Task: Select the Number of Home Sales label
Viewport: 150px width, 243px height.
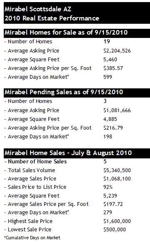Action: [37, 161]
